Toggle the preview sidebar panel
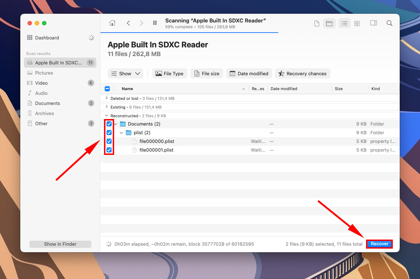The image size is (420, 279). 373,23
